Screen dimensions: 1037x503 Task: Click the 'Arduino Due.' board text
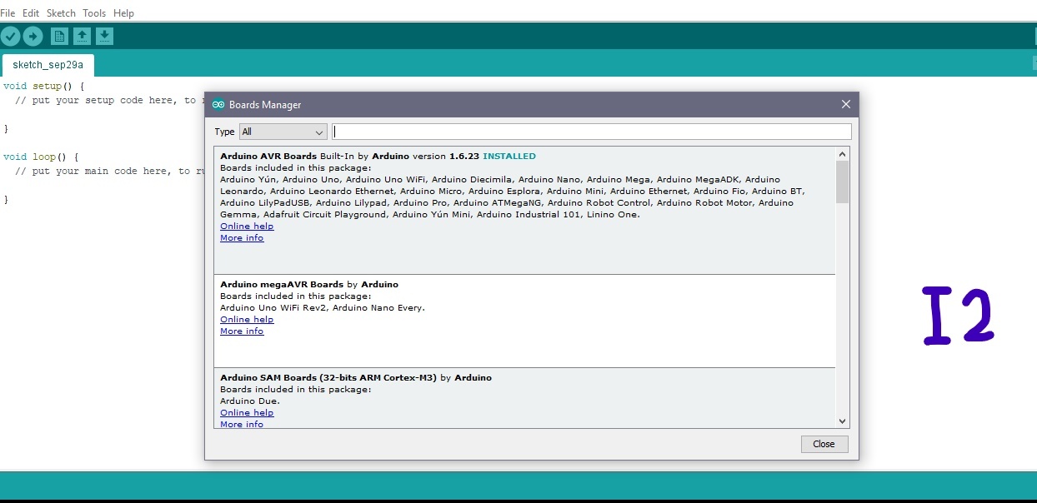(x=250, y=401)
